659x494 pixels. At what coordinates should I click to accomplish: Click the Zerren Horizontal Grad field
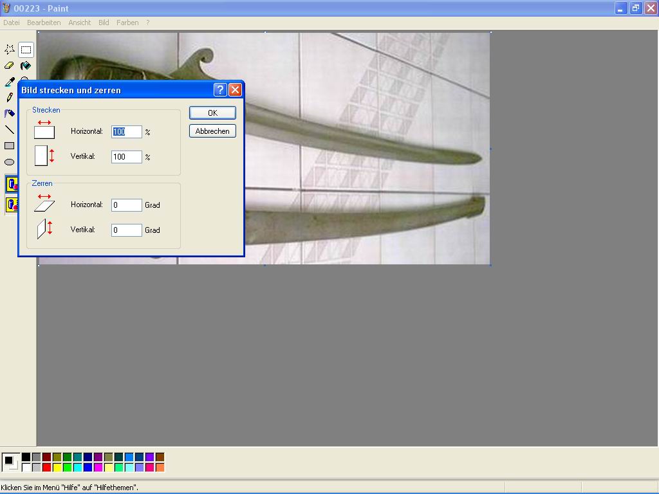(126, 205)
